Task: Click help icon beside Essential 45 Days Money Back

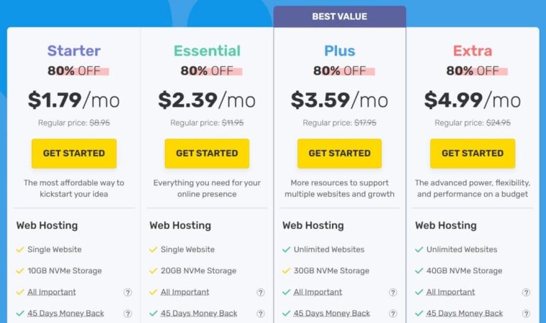Action: 261,314
